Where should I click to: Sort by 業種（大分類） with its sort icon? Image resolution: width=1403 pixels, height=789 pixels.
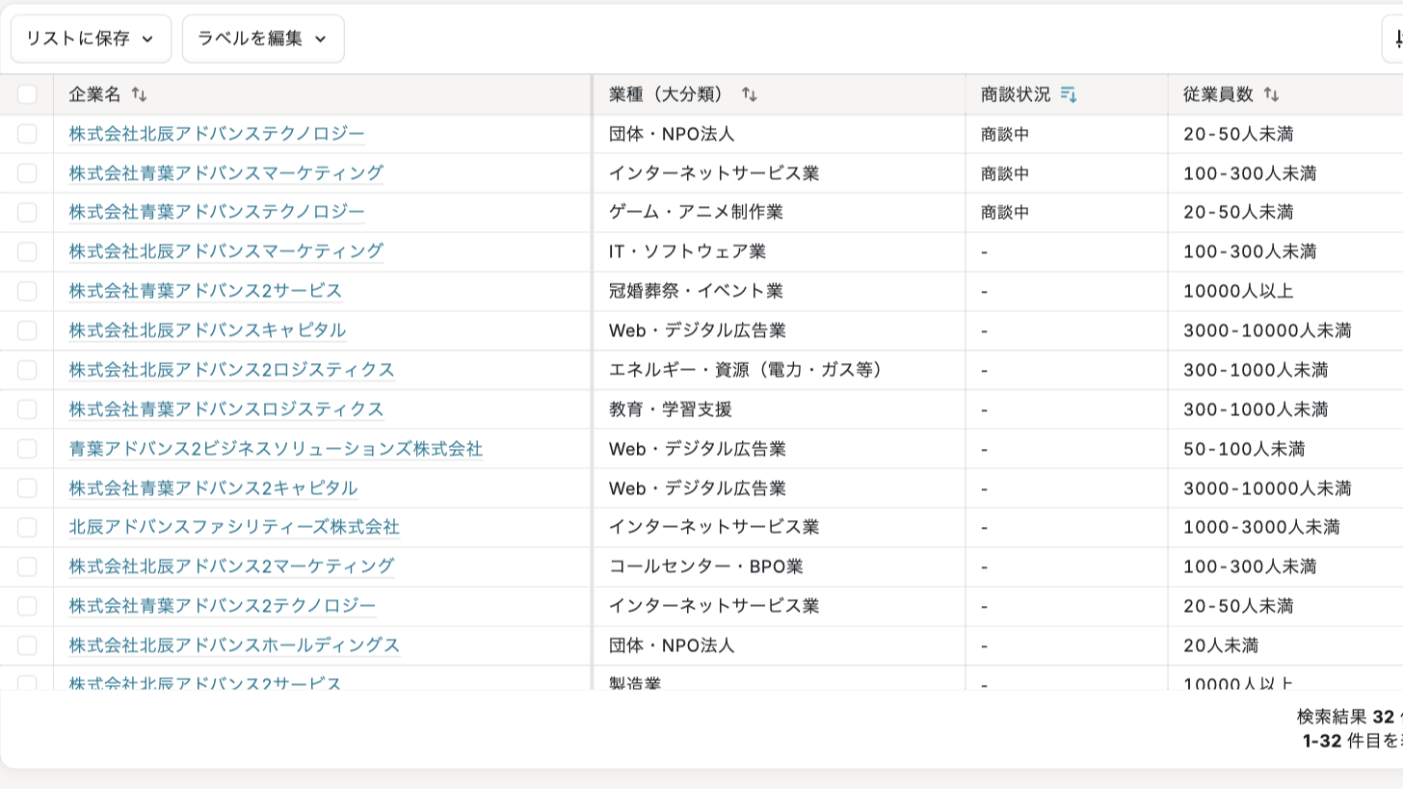click(749, 94)
